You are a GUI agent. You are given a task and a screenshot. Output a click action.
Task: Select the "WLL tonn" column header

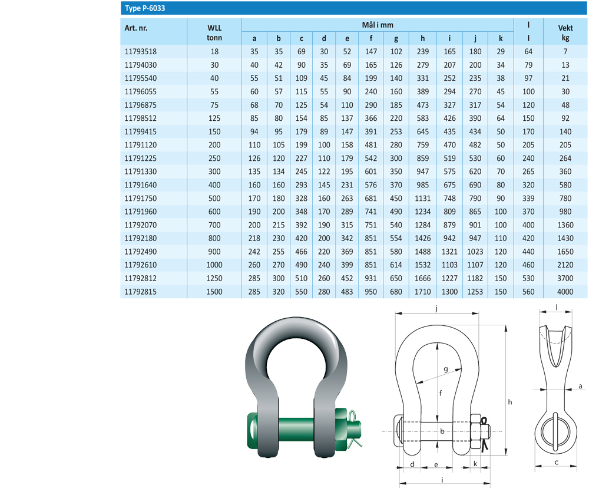[x=214, y=32]
